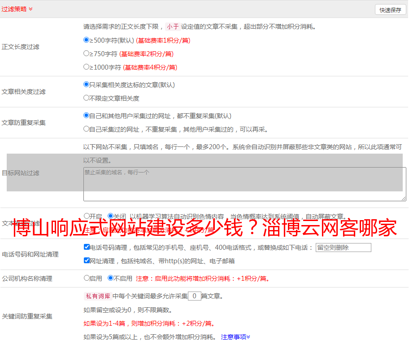Enable 启用 for company name cleanup
The height and width of the screenshot is (345, 409).
[87, 278]
